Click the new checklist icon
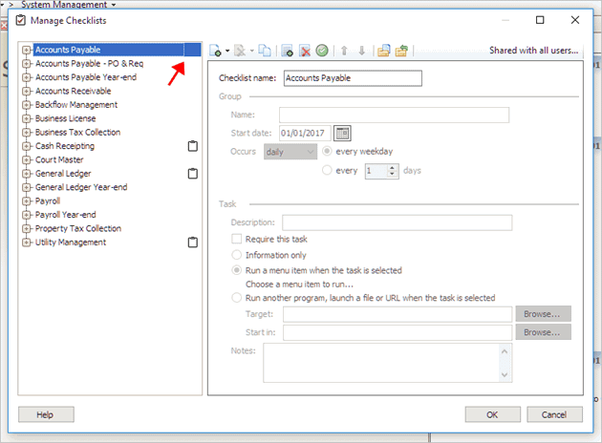Viewport: 602px width, 443px height. click(215, 51)
